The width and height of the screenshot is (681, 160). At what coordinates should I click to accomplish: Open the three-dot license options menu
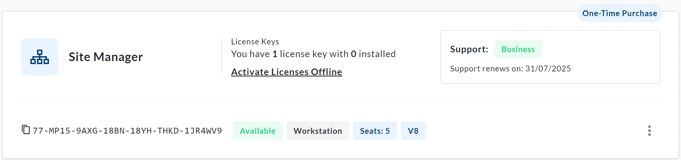pos(649,131)
